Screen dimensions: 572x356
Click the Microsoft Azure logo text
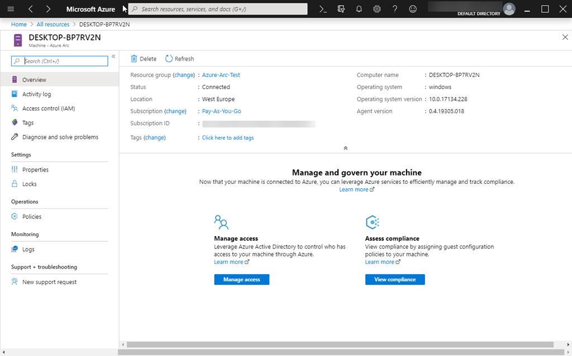pyautogui.click(x=90, y=9)
